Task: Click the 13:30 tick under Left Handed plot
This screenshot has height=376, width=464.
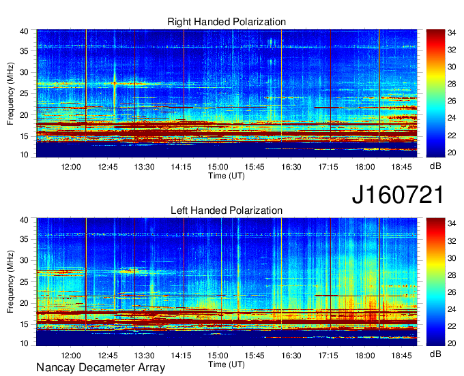Action: click(x=145, y=356)
